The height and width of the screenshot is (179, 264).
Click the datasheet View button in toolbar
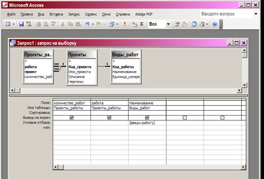(8, 24)
